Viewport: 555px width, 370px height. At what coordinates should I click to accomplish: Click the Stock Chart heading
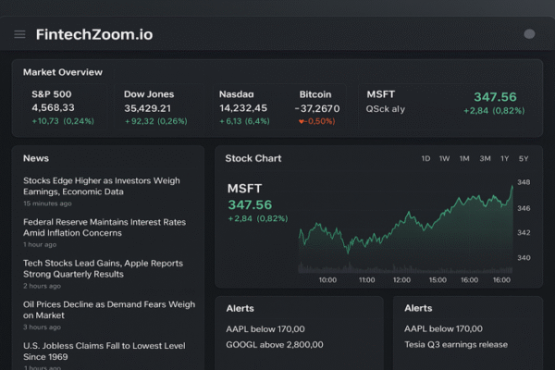pyautogui.click(x=253, y=158)
